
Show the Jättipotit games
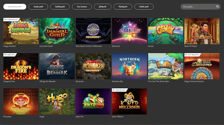point(103,7)
